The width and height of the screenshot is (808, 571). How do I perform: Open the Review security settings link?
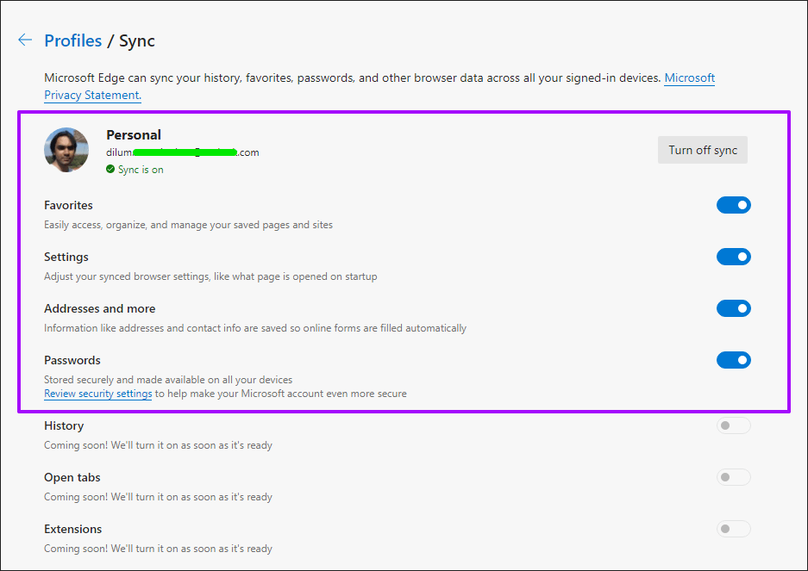[98, 394]
